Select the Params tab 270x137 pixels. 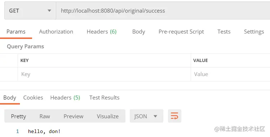pyautogui.click(x=16, y=32)
